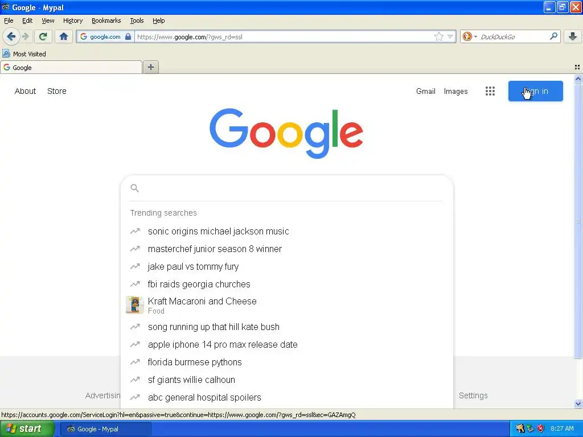
Task: Open the Tools menu
Action: pos(137,20)
